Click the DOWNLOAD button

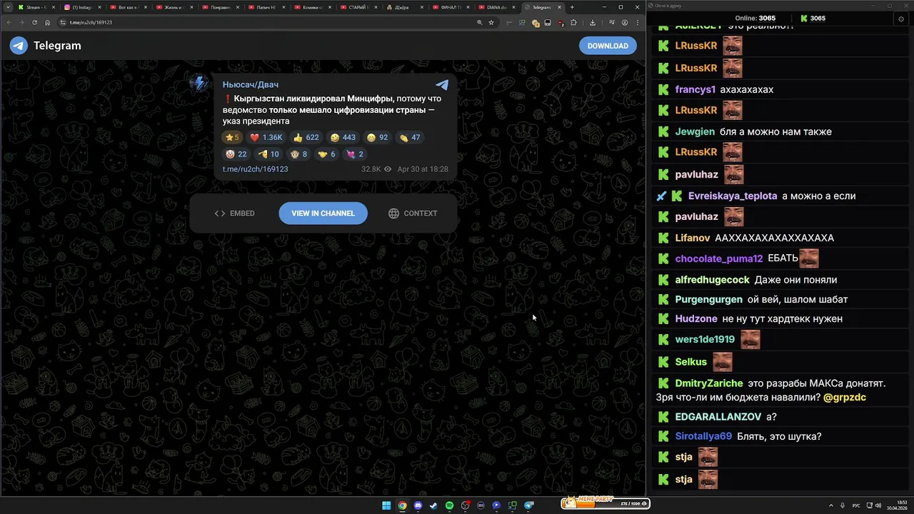coord(608,46)
